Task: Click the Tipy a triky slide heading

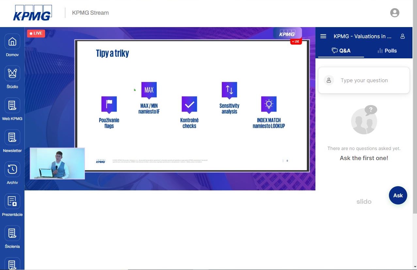Action: (112, 53)
